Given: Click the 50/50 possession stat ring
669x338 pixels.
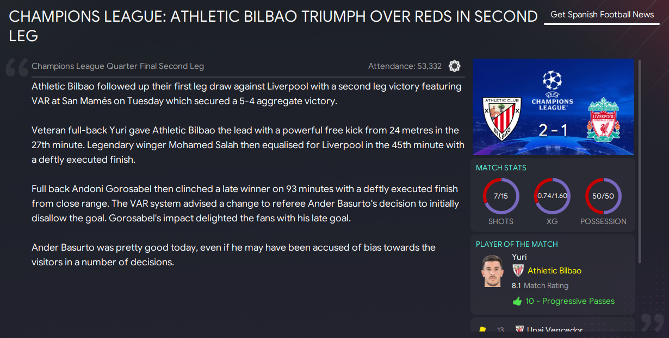Looking at the screenshot, I should point(603,196).
